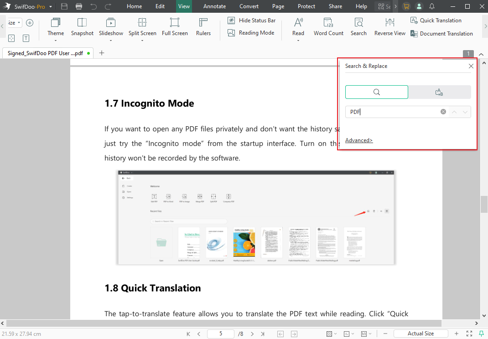Click the page number input field

click(221, 334)
